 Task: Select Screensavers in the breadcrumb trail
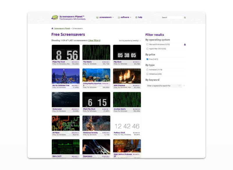click(78, 28)
